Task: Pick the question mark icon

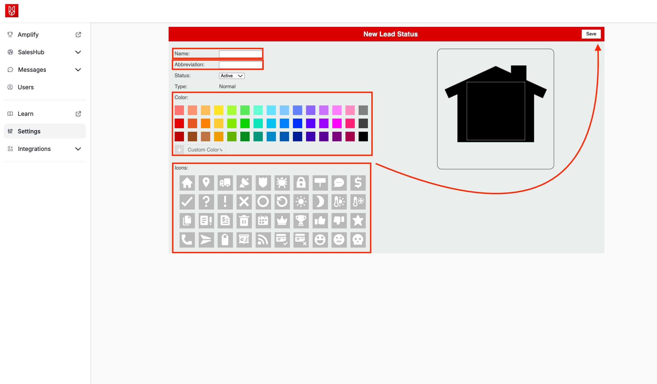Action: click(x=206, y=202)
